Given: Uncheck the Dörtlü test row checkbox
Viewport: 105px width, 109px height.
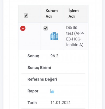Looking at the screenshot, I should coord(46,28).
